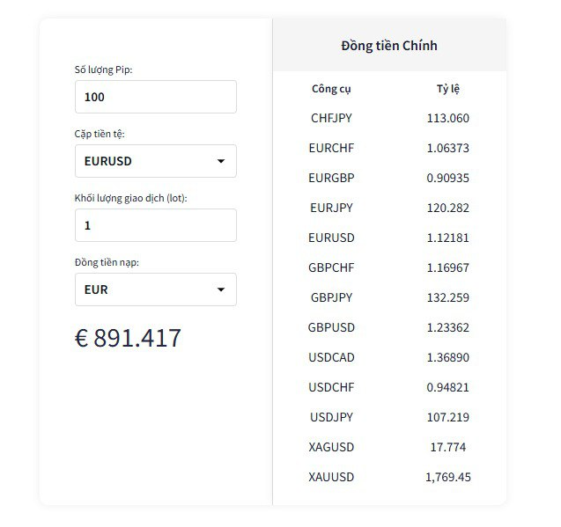The height and width of the screenshot is (527, 561).
Task: Focus the Số lượng Pip input field
Action: (156, 97)
